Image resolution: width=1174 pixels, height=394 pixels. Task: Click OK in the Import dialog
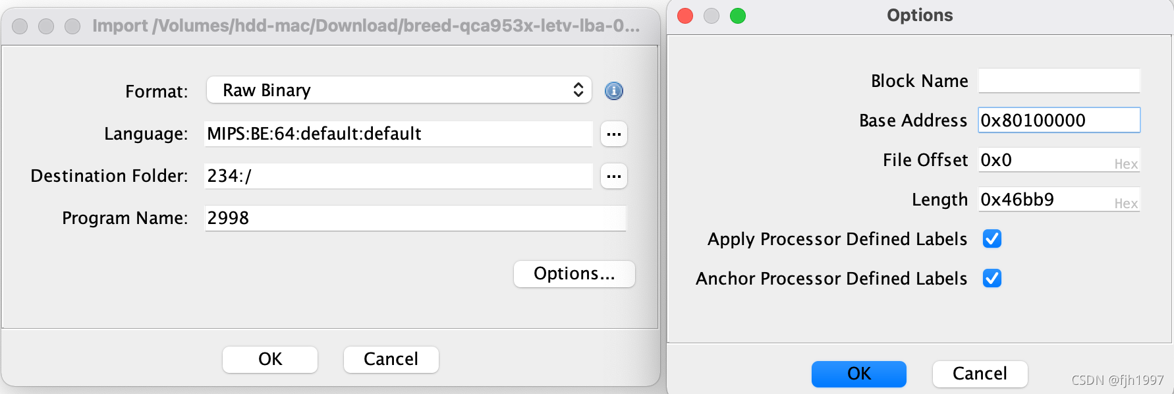tap(270, 359)
